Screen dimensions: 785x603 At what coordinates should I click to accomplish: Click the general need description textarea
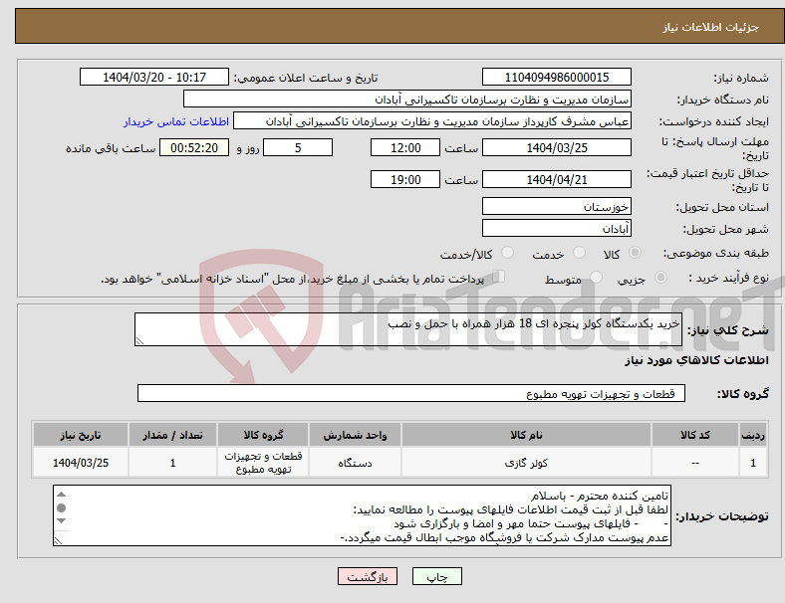tap(408, 329)
